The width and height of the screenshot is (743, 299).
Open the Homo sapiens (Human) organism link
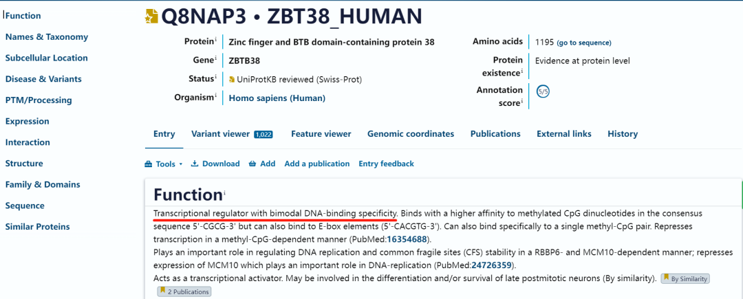pos(277,98)
